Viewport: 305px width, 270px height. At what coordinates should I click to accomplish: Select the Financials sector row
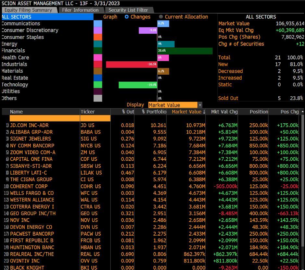point(13,51)
